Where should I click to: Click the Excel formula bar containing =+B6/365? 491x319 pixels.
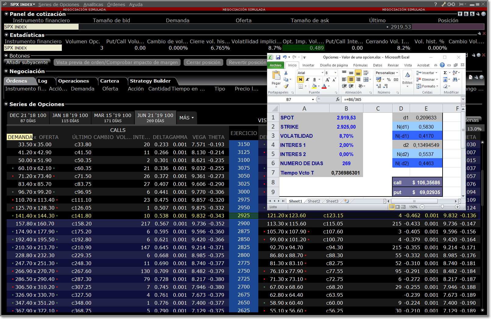click(402, 99)
